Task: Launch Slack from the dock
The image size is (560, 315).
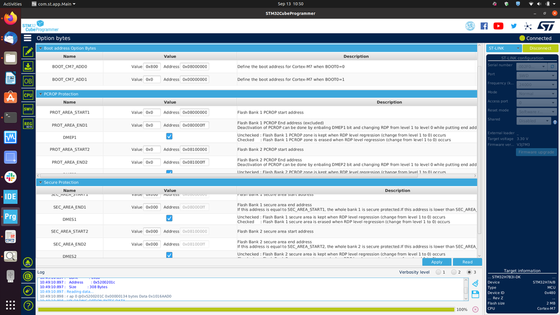Action: pyautogui.click(x=10, y=177)
